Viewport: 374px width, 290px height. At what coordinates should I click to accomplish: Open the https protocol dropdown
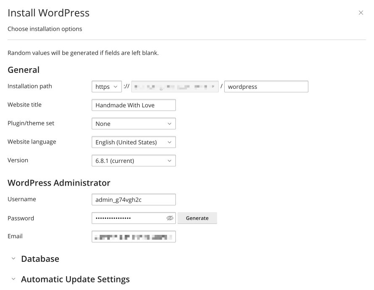pyautogui.click(x=106, y=86)
